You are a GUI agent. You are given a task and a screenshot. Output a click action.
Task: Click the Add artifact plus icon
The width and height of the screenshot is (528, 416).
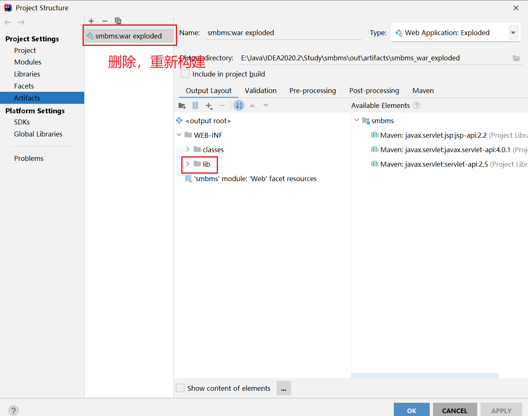(x=91, y=21)
